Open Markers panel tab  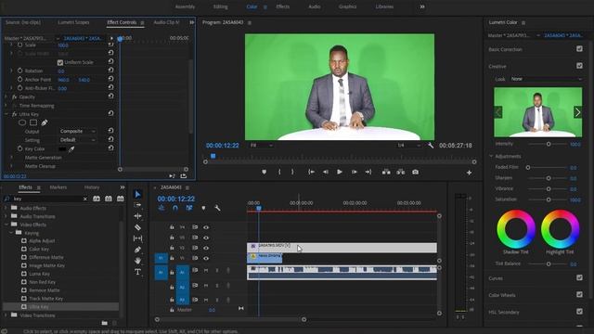tap(58, 187)
